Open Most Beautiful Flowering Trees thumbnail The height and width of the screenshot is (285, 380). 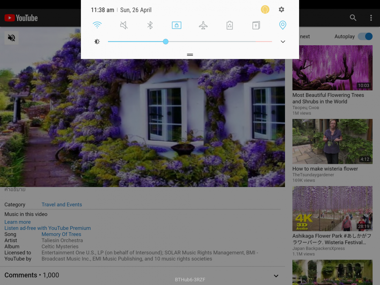[332, 68]
